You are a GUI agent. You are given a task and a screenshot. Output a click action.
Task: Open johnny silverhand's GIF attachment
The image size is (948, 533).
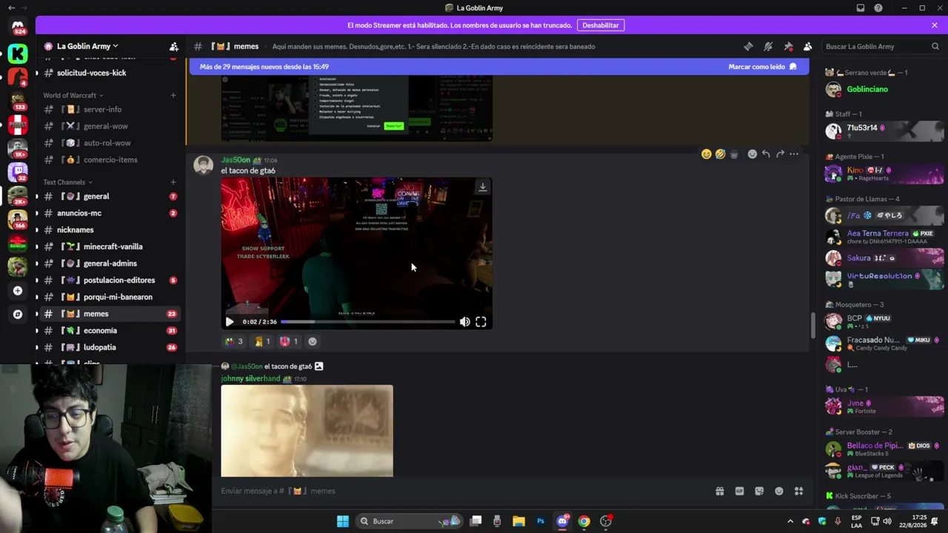pos(307,430)
